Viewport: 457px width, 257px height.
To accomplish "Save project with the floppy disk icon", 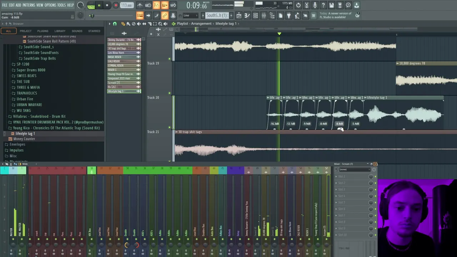I will (x=332, y=5).
